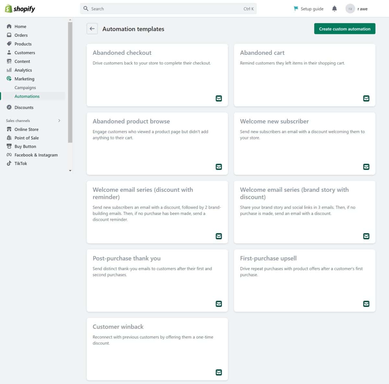Click the Customers person icon
The width and height of the screenshot is (389, 384).
(x=9, y=53)
